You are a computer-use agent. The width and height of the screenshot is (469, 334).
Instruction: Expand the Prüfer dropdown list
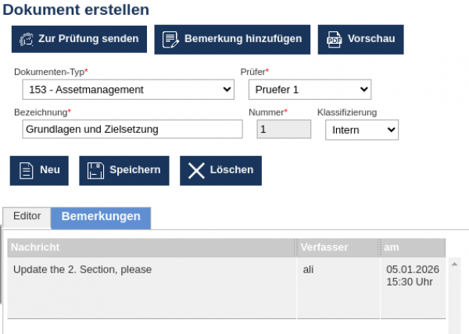[x=310, y=90]
